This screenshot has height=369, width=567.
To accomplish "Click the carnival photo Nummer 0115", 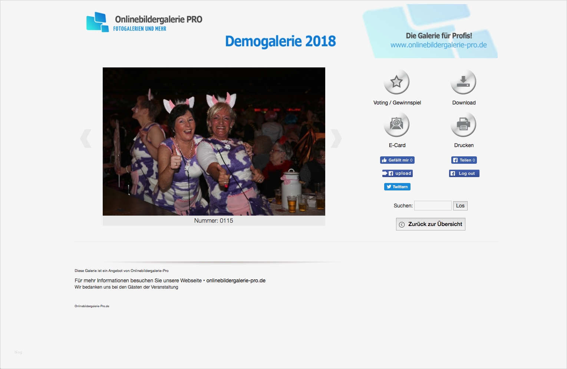I will (214, 142).
